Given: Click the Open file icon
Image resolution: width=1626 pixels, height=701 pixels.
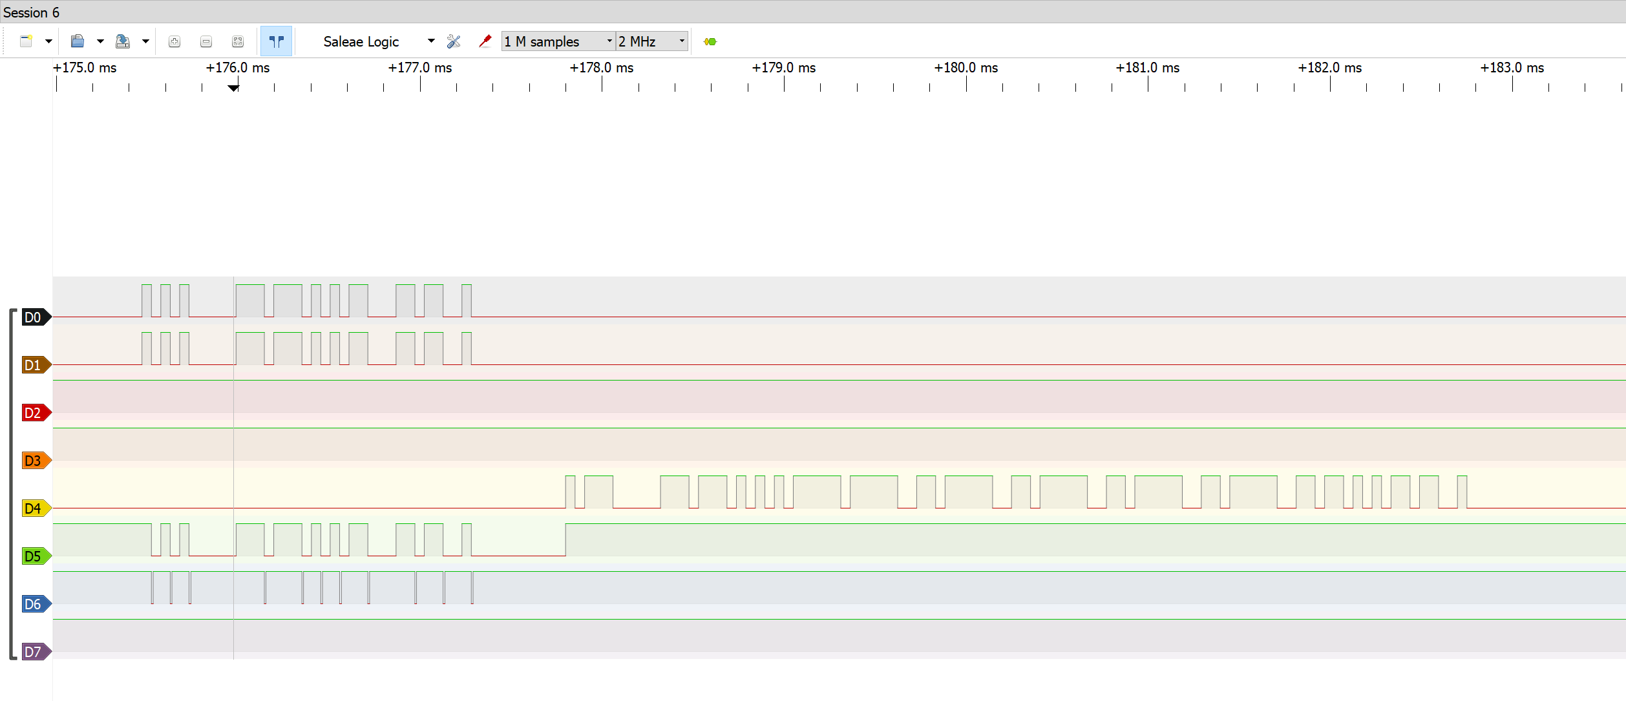Looking at the screenshot, I should 78,41.
